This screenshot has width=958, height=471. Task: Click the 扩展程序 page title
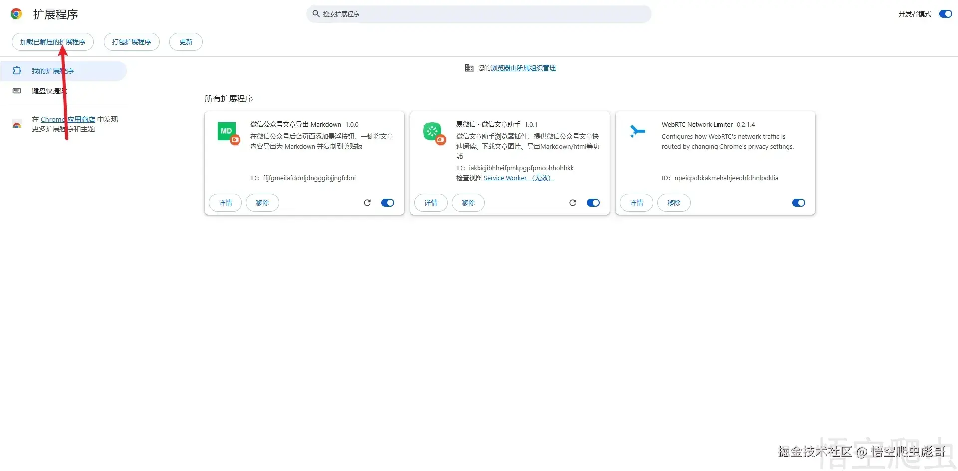tap(56, 14)
